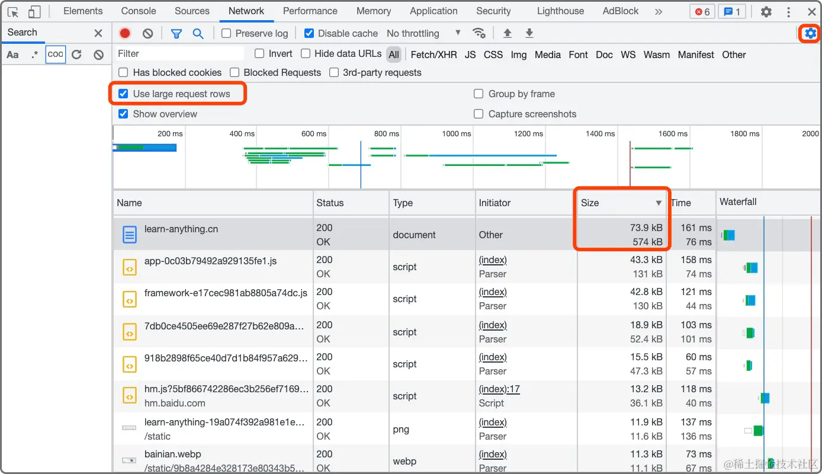Screen dimensions: 822x474
Task: Open the No throttling dropdown
Action: pos(423,34)
